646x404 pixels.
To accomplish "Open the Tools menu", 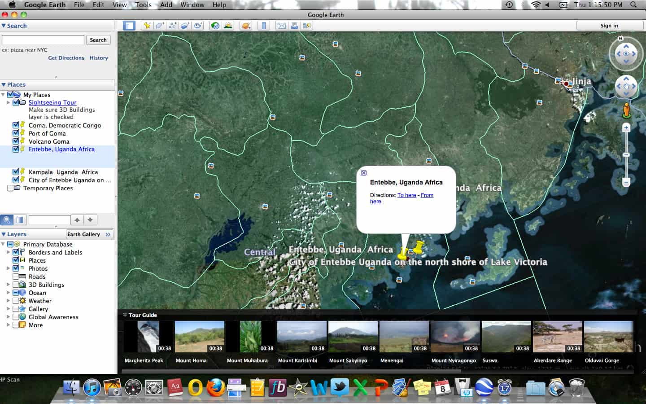I will coord(143,4).
